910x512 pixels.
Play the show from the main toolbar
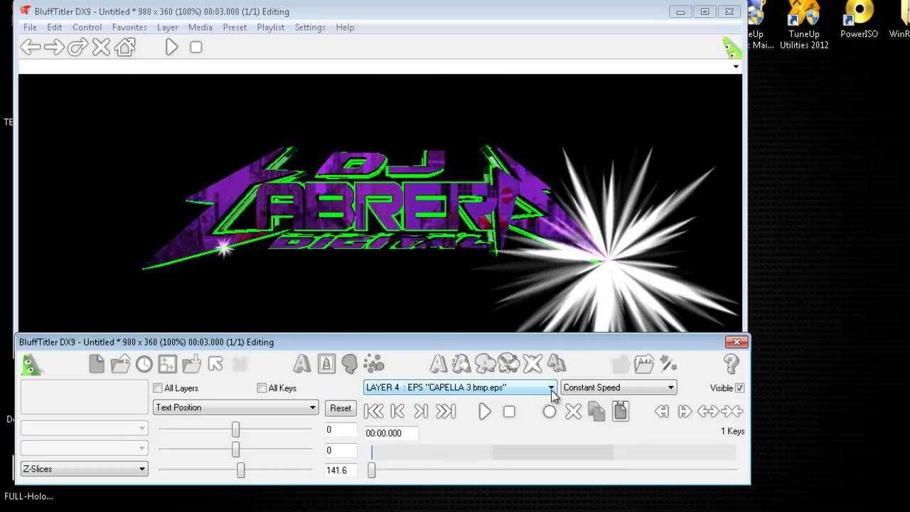pos(171,48)
